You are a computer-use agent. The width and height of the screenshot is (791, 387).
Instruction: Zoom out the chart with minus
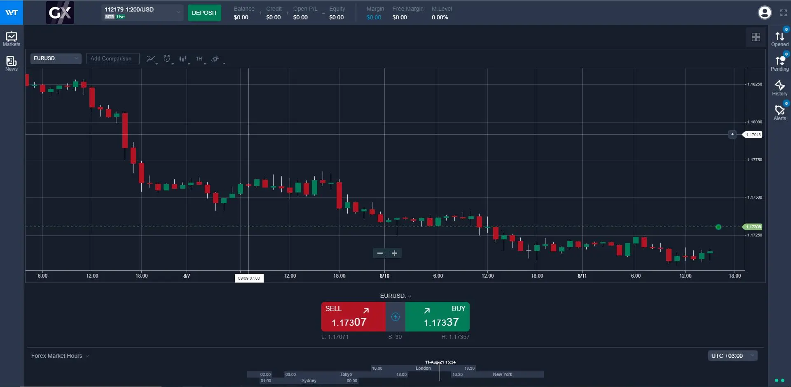pyautogui.click(x=380, y=253)
